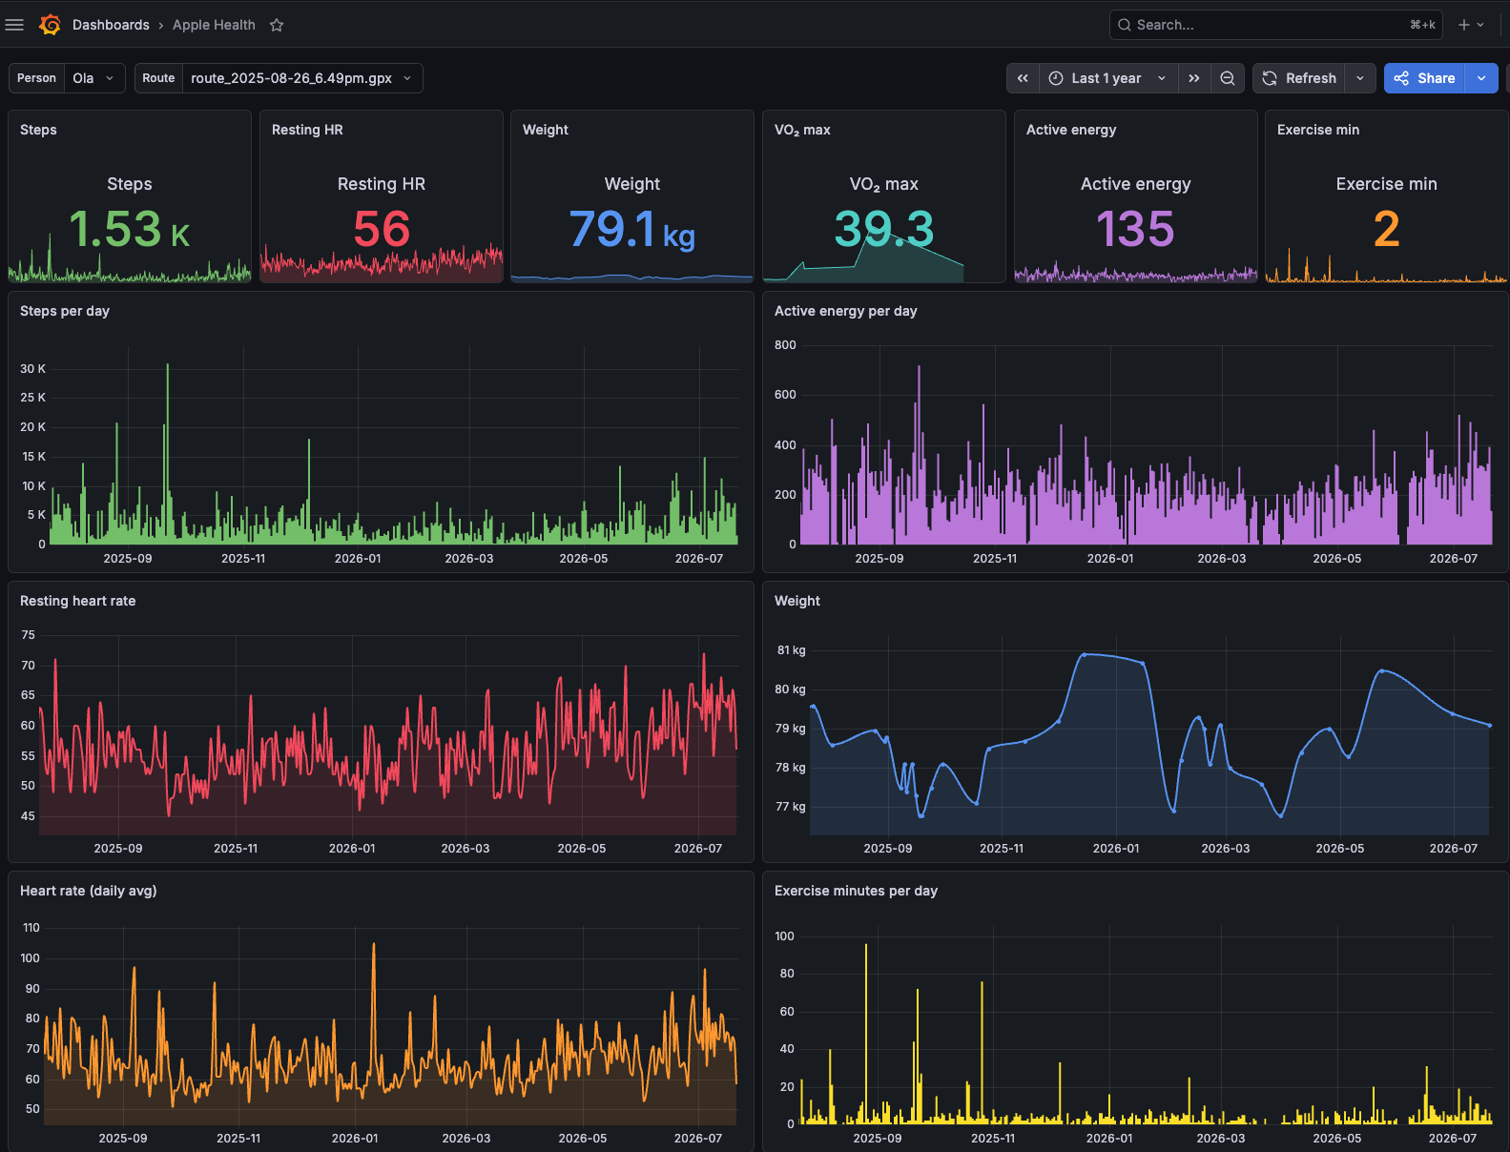
Task: Open the Route dropdown with the gpx file
Action: 302,78
